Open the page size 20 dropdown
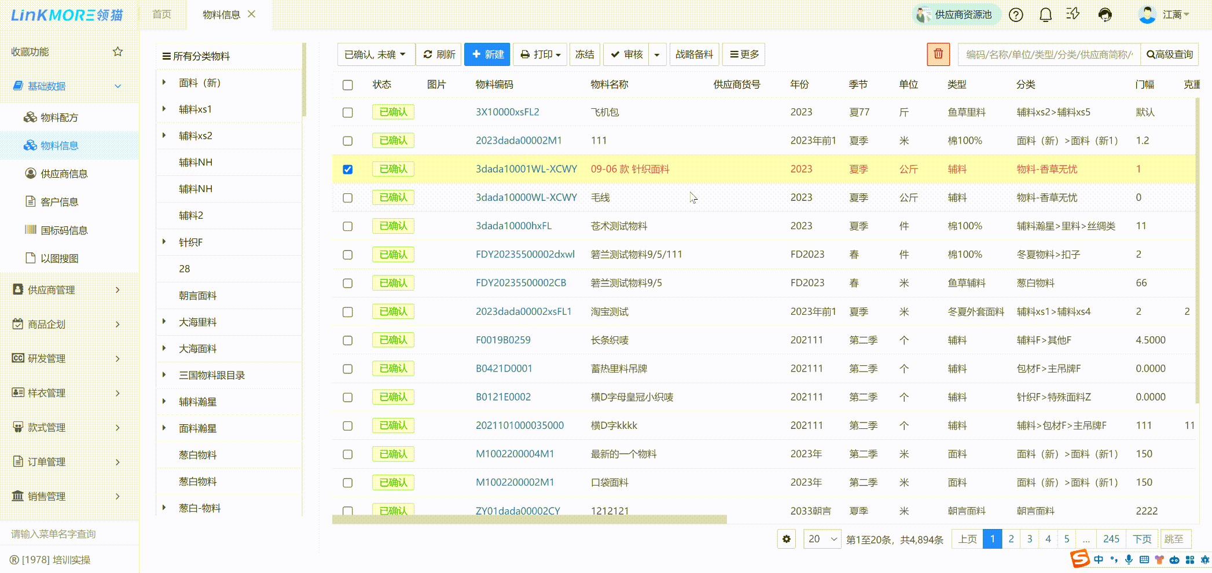 pyautogui.click(x=822, y=539)
